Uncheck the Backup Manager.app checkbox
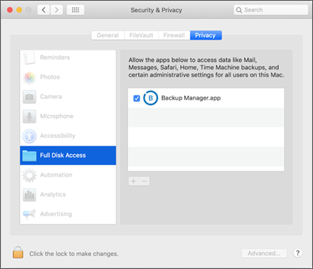The width and height of the screenshot is (313, 269). point(136,98)
